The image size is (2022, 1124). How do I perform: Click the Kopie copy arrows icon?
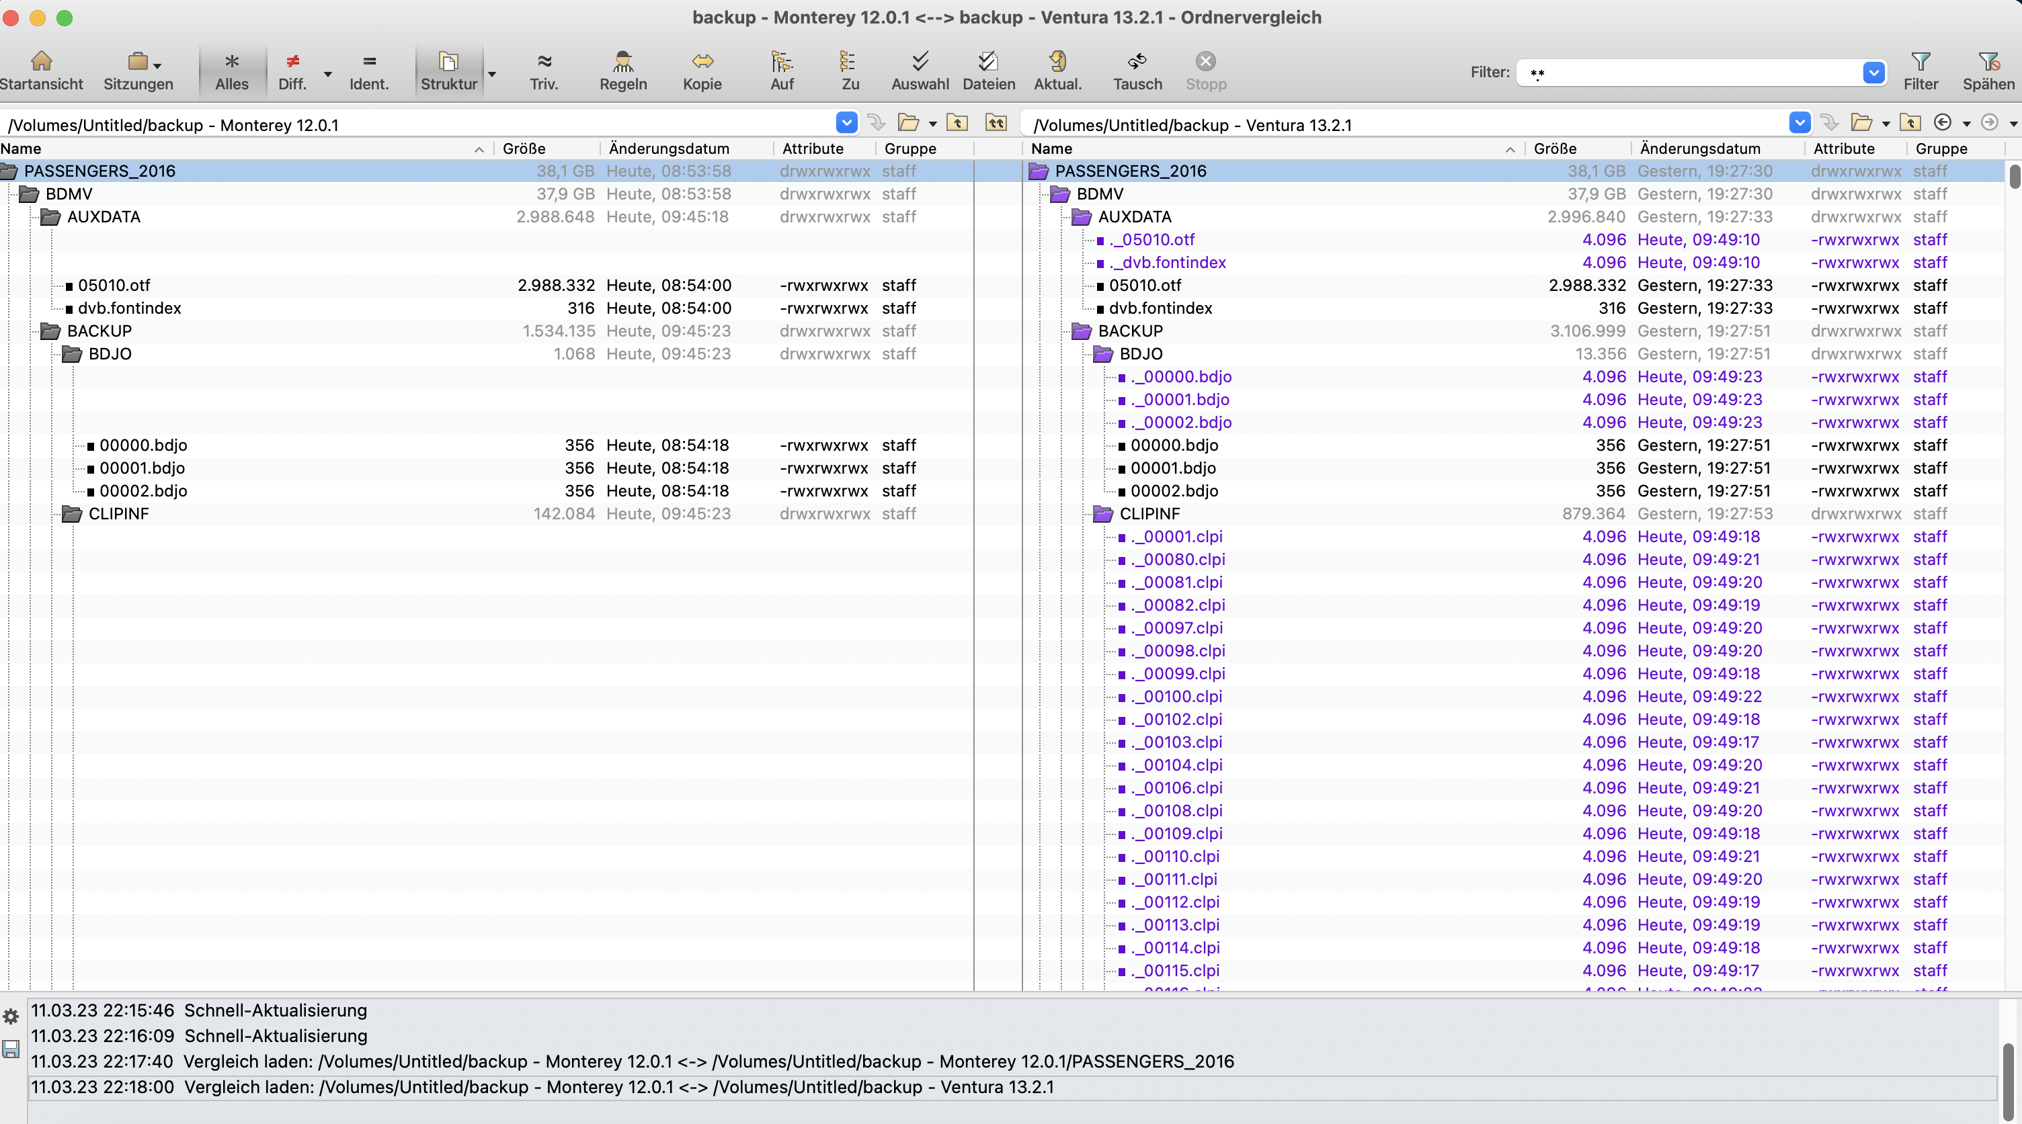click(x=702, y=61)
